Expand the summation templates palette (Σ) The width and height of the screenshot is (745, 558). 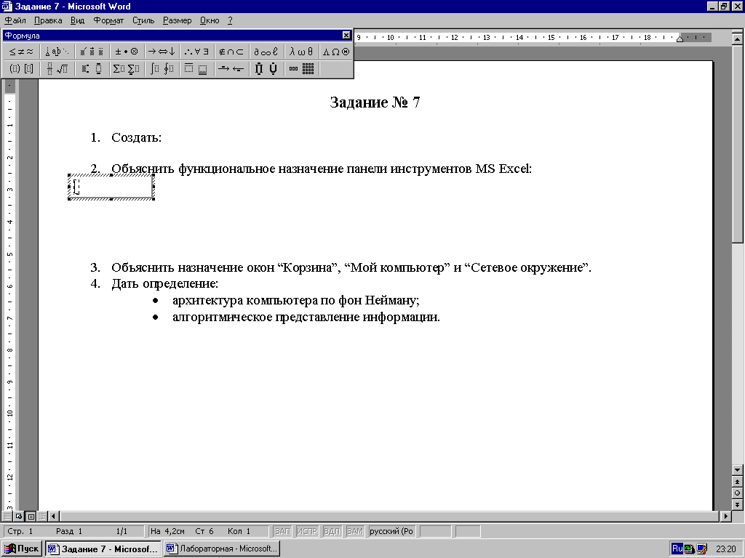[126, 69]
